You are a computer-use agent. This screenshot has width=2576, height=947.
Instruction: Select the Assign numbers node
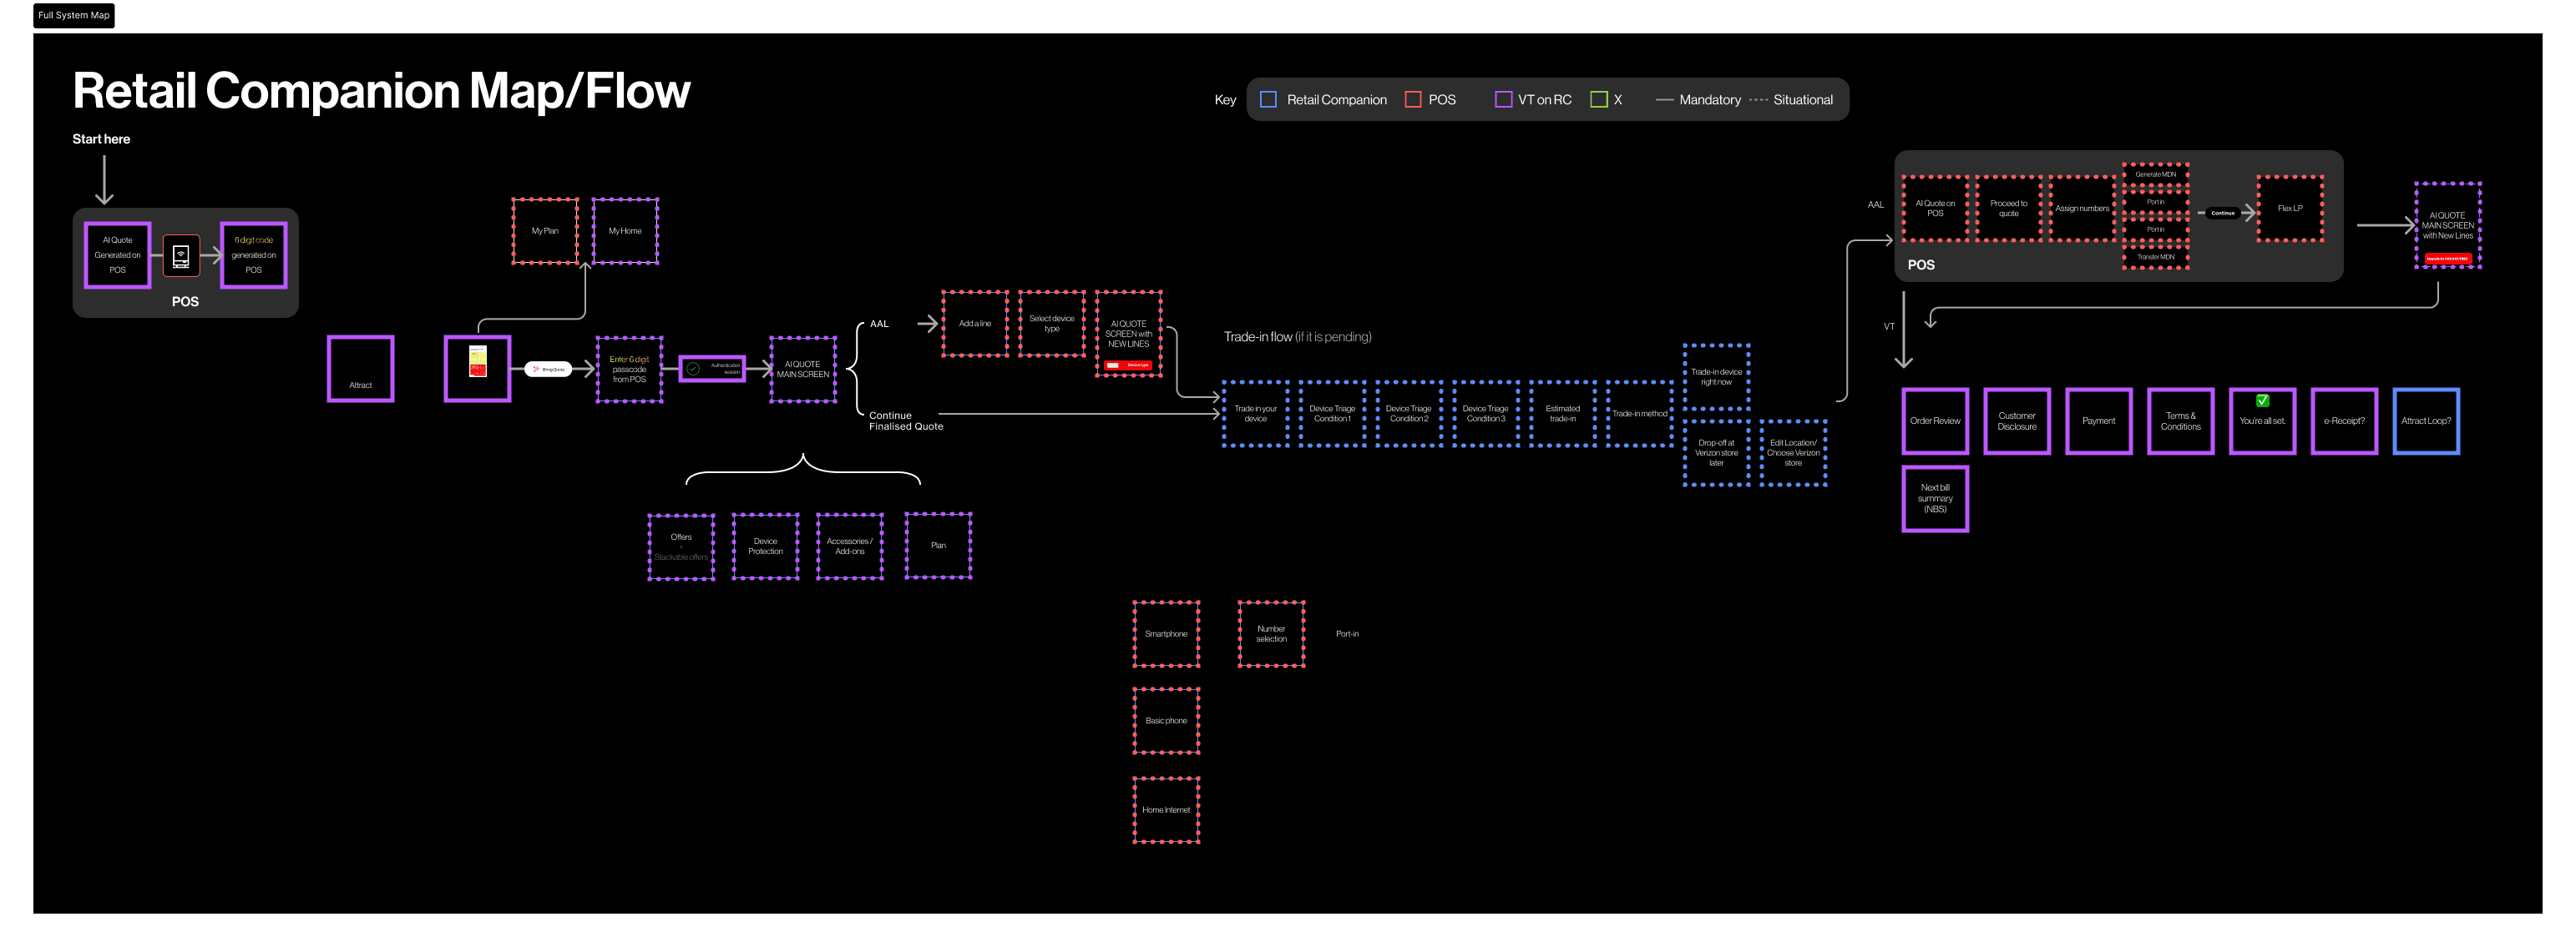[x=2082, y=209]
